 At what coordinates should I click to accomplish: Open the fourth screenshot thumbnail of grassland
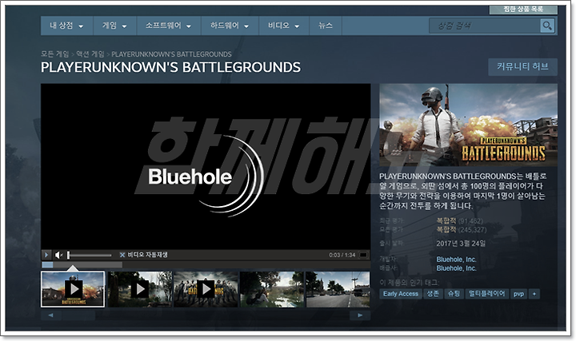point(272,289)
